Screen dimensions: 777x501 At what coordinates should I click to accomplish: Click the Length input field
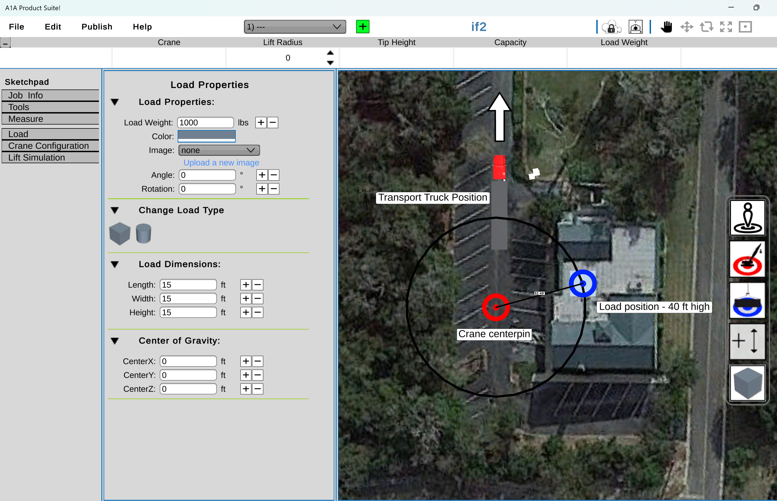188,285
